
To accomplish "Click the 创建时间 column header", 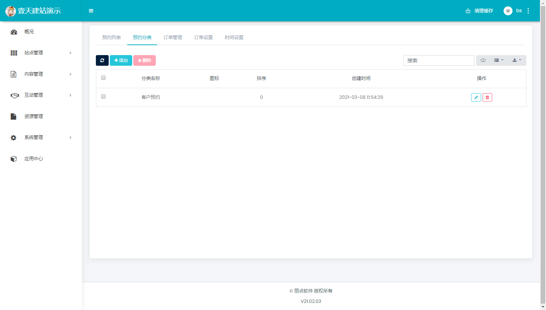I will click(361, 78).
